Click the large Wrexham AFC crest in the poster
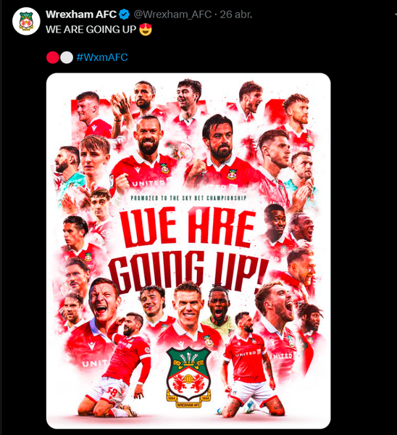 point(188,377)
